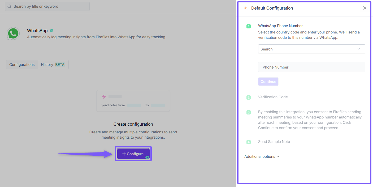Click the lightning bolt icon in panel header

pos(245,8)
